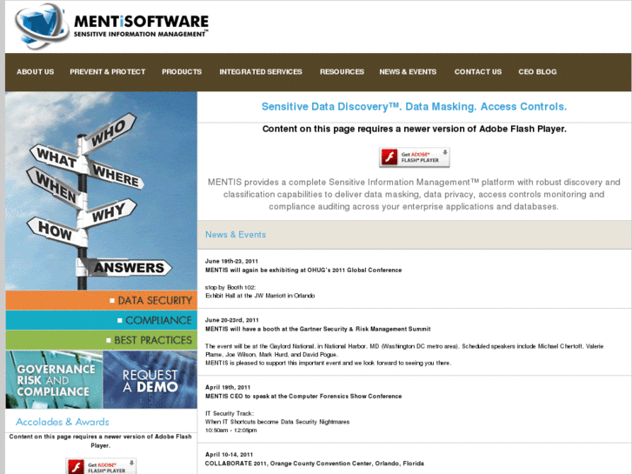The image size is (632, 474).
Task: Click the Flash Player required message in main content
Action: [415, 129]
